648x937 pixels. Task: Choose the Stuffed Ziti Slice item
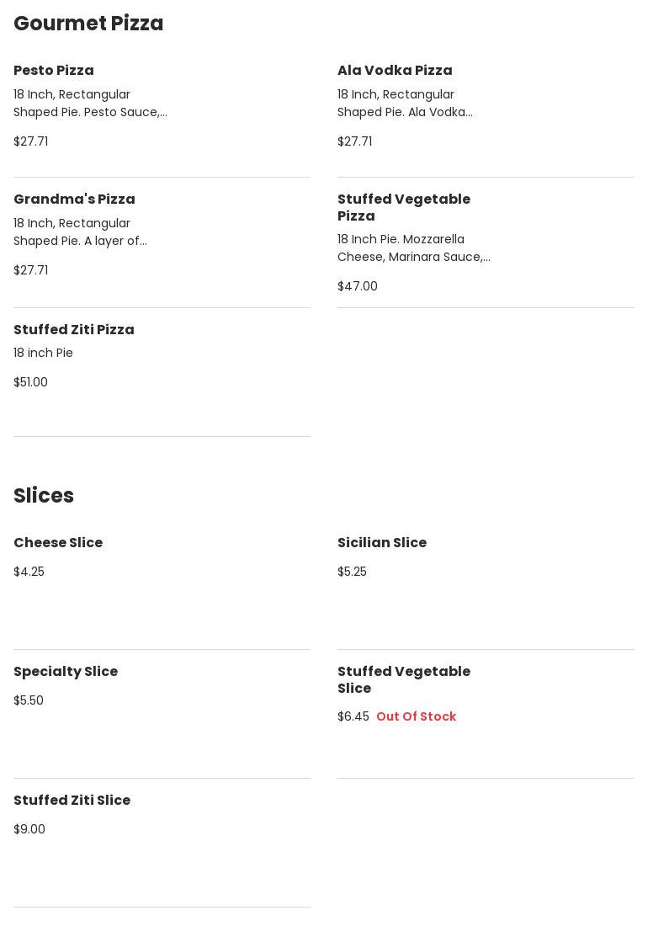pyautogui.click(x=72, y=801)
